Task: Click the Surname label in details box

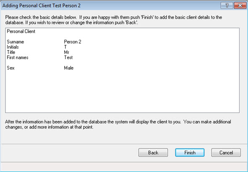Action: (15, 42)
